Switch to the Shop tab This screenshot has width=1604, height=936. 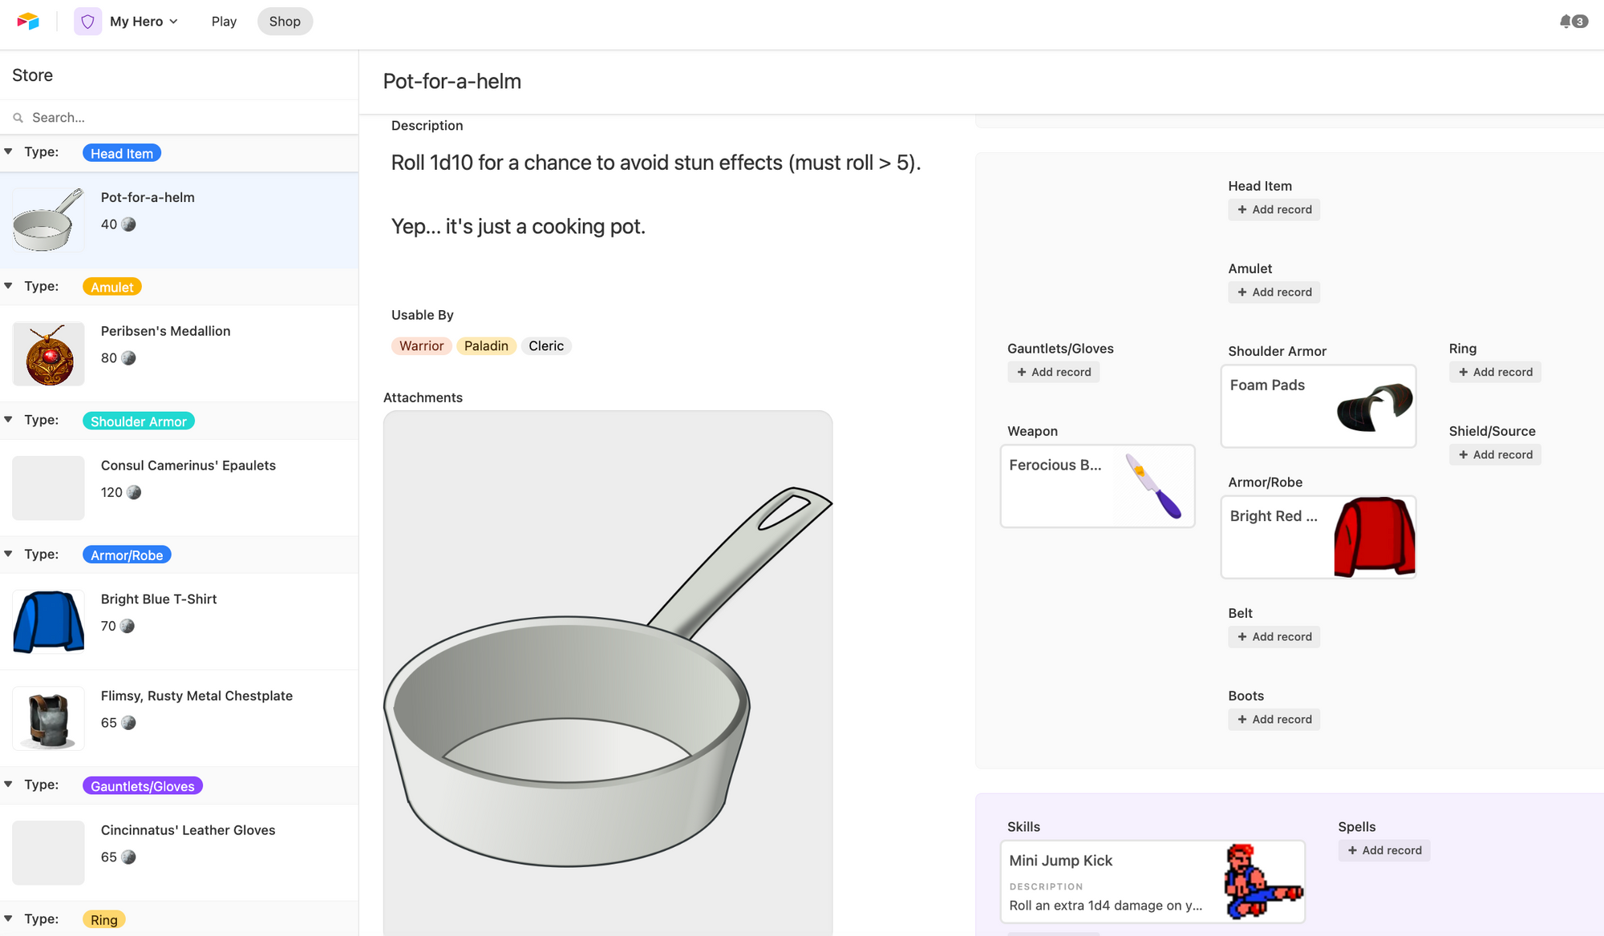click(x=285, y=22)
